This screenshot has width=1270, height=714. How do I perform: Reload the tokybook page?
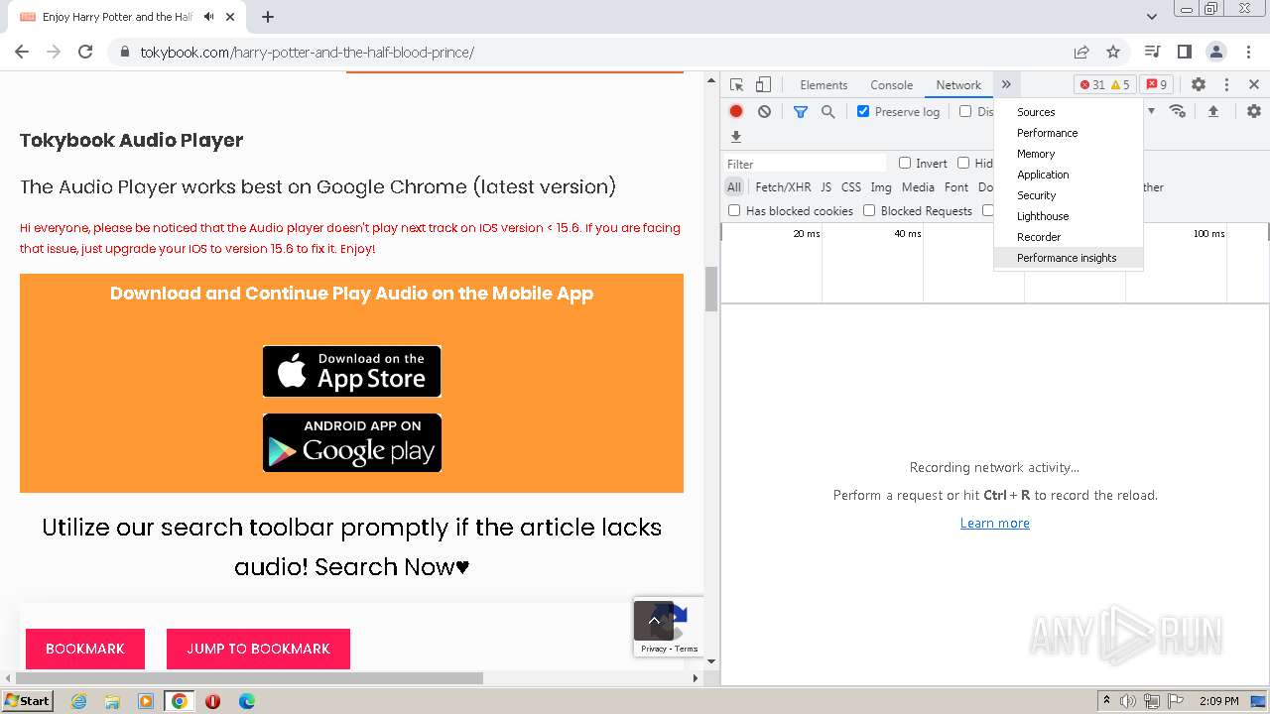point(85,52)
